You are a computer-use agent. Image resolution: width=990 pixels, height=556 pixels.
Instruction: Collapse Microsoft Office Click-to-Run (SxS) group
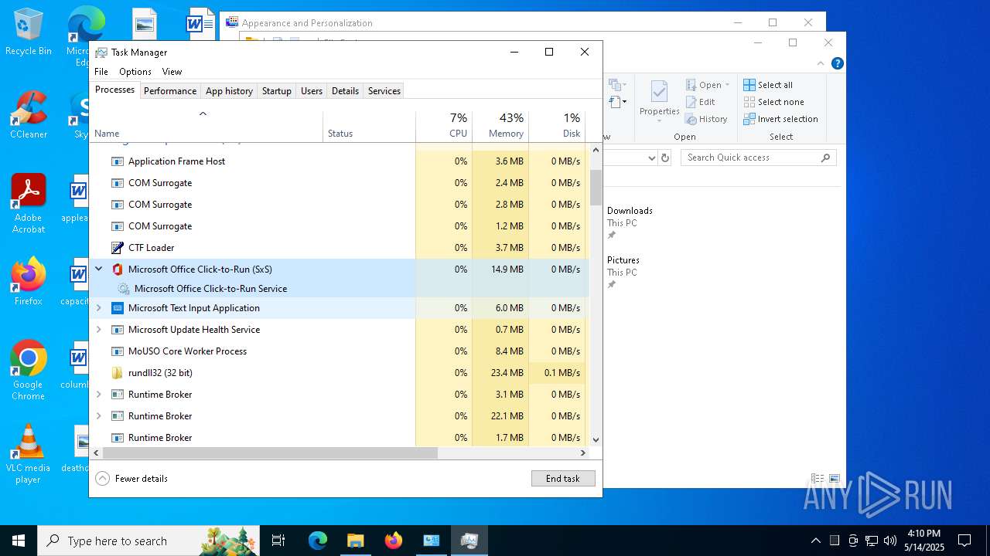(98, 269)
